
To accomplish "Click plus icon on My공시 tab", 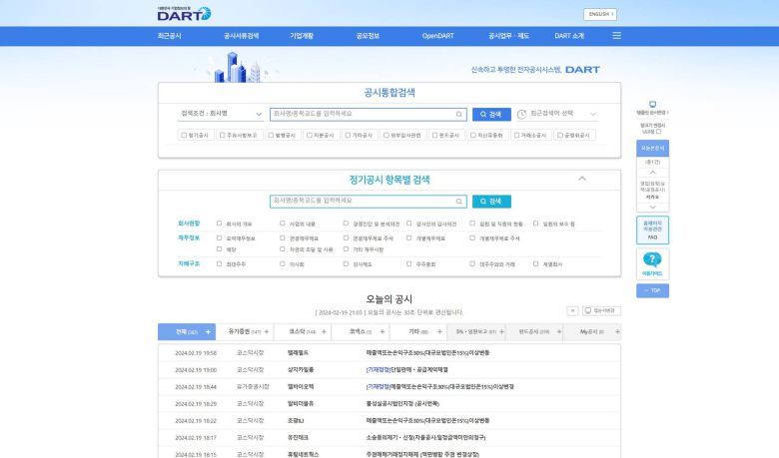I will 617,332.
